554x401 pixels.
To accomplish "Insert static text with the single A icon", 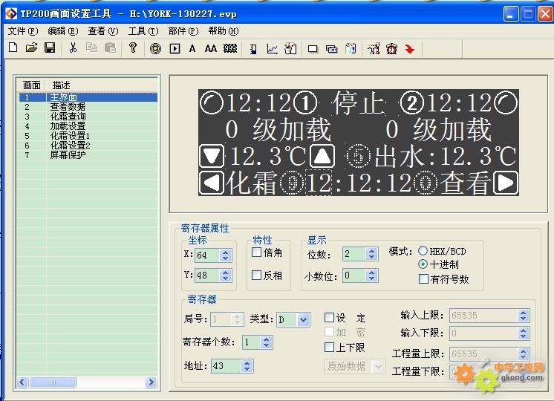I will [x=192, y=48].
